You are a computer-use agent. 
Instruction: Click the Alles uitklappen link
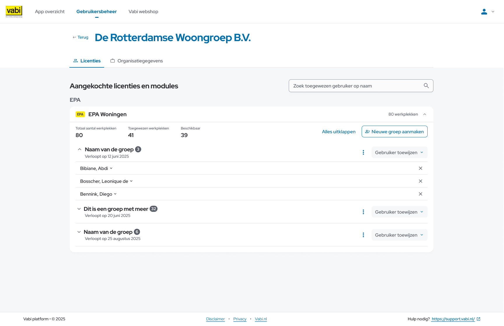point(338,132)
